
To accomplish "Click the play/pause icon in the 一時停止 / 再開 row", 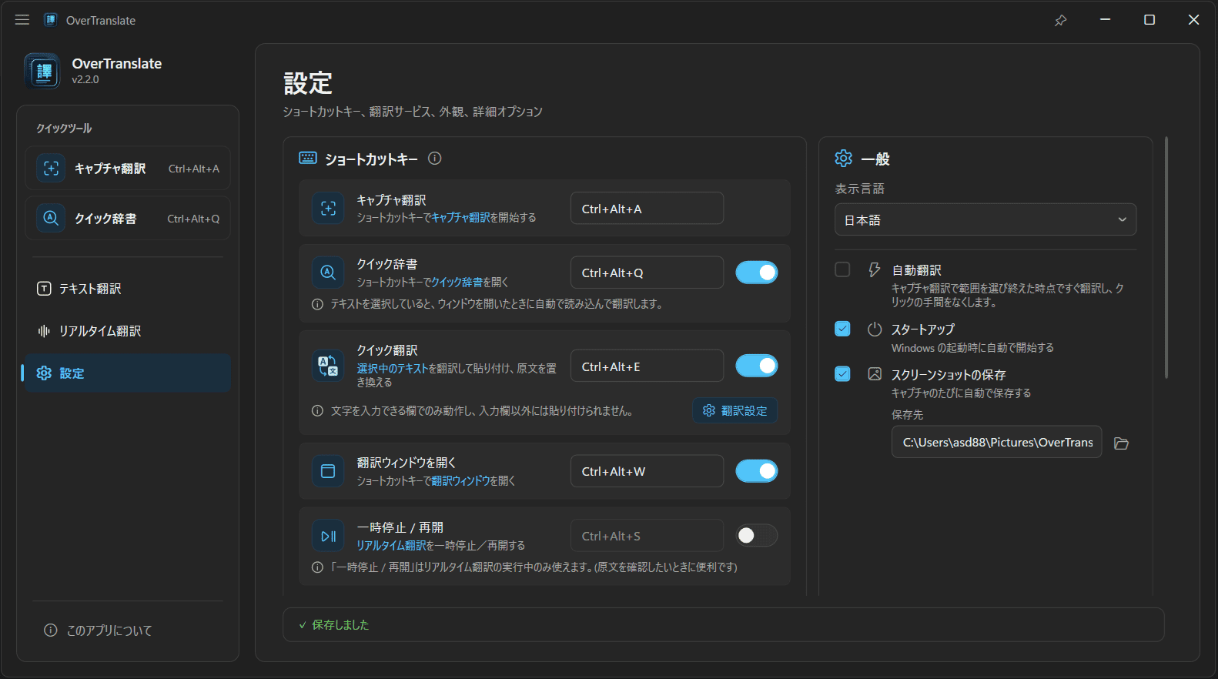I will [x=328, y=536].
